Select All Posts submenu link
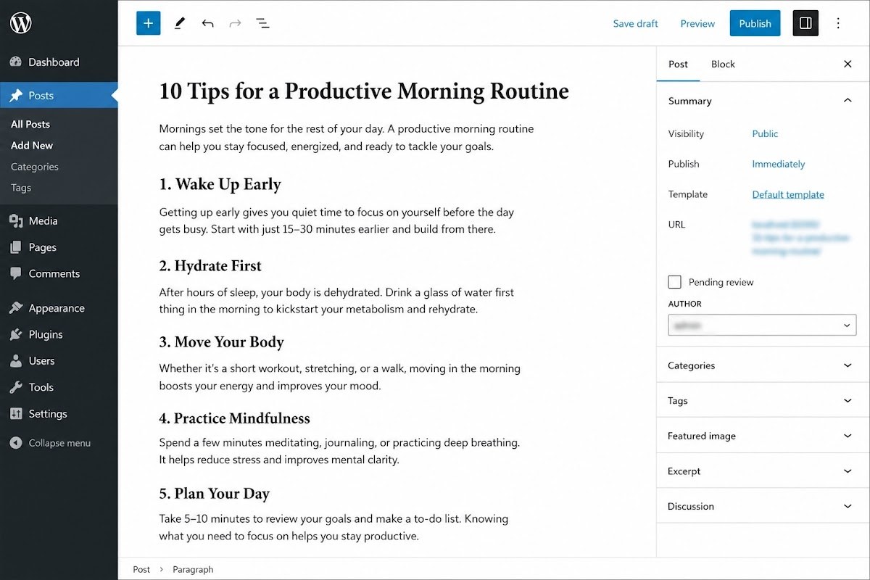Viewport: 870px width, 580px height. [x=30, y=124]
